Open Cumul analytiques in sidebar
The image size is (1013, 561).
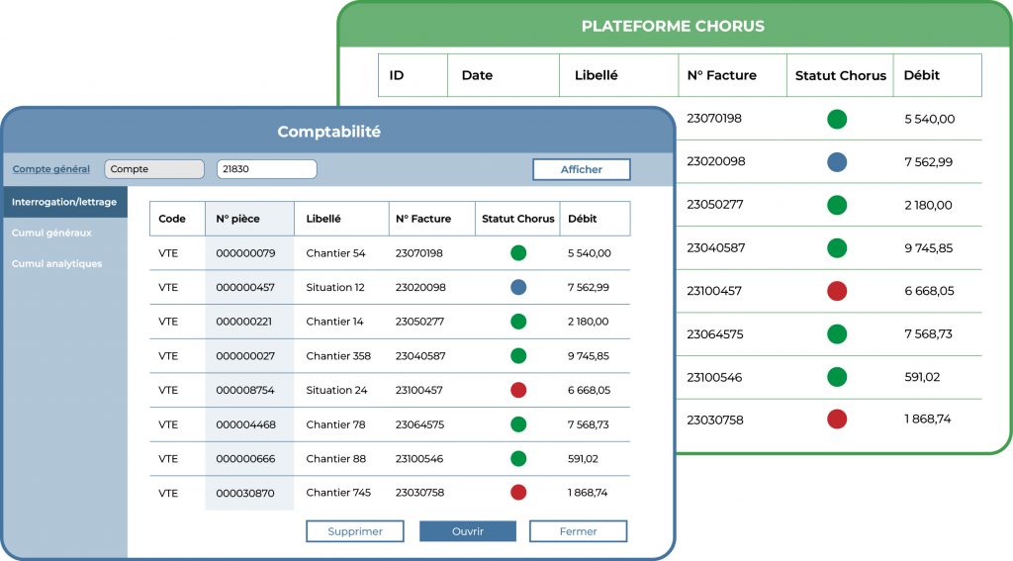(x=56, y=264)
